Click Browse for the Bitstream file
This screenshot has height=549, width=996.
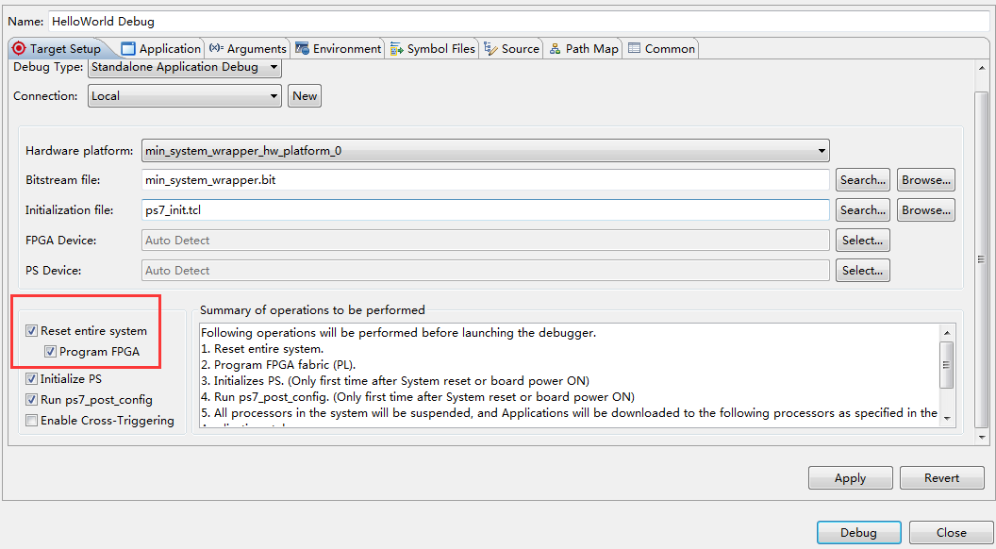point(925,180)
